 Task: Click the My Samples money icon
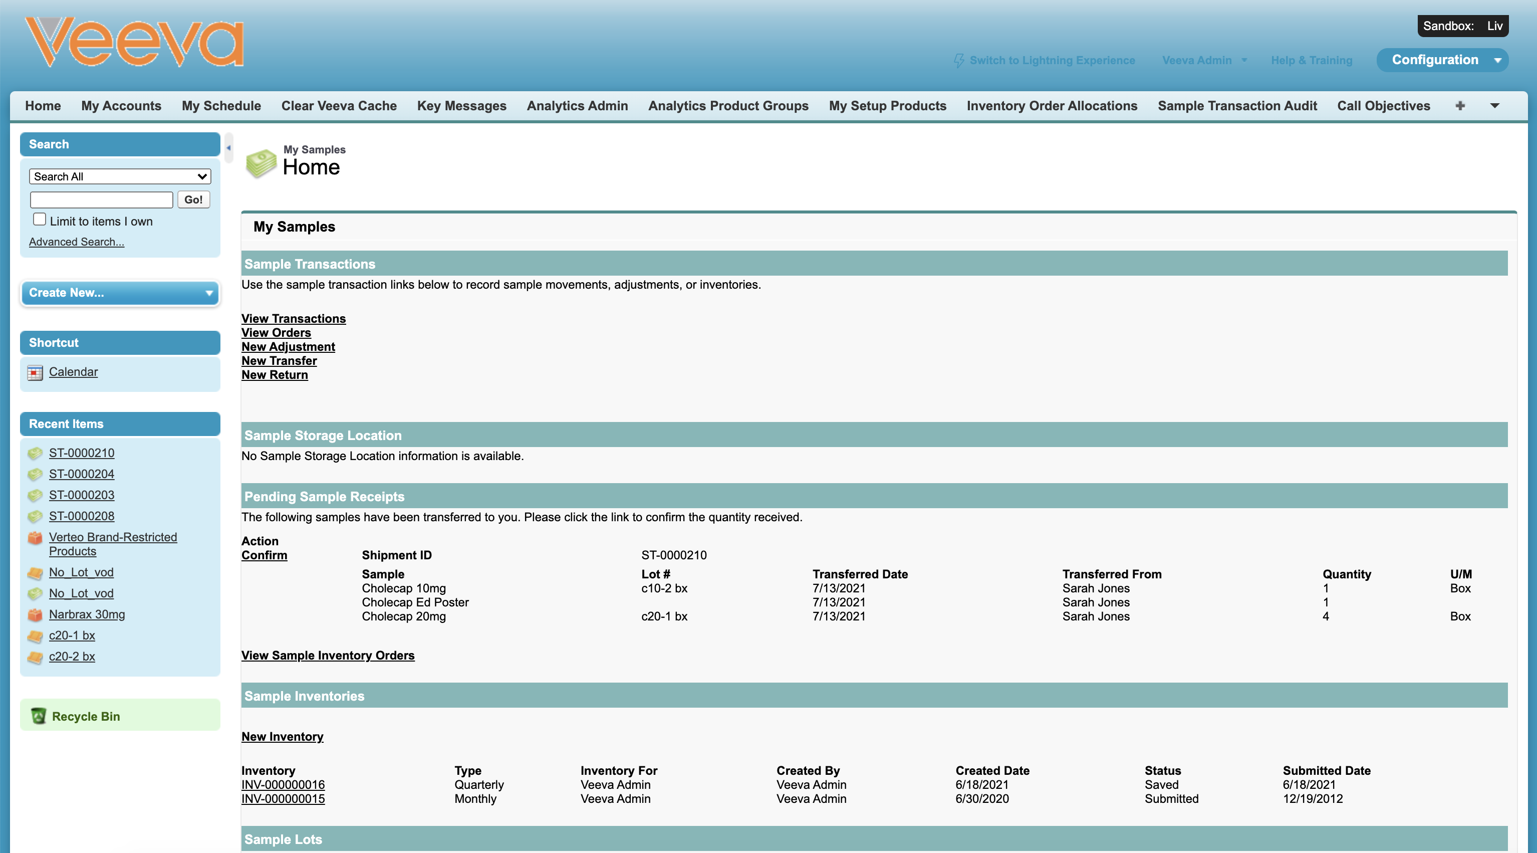[261, 162]
